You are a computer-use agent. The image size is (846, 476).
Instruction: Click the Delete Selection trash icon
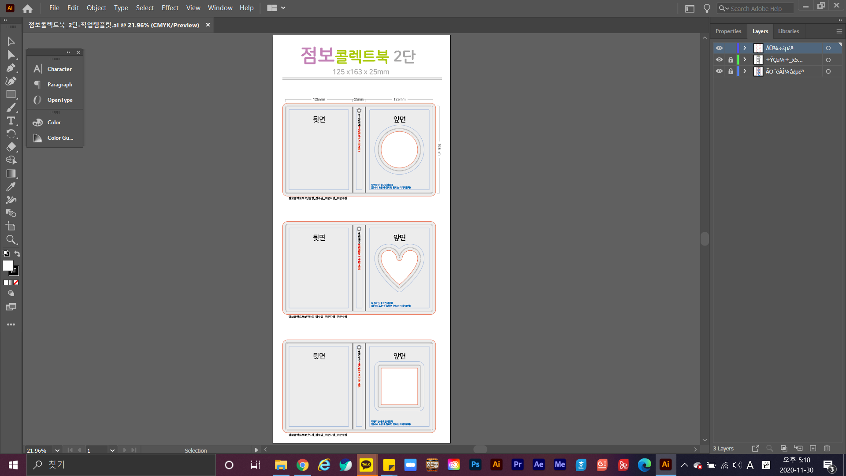tap(827, 448)
